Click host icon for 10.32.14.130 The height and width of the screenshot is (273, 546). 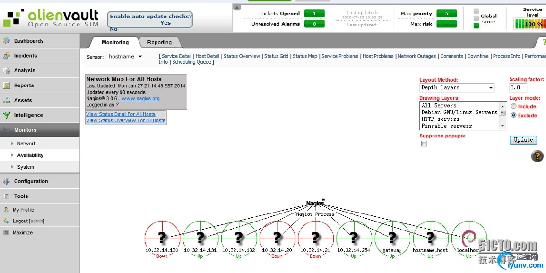pos(162,238)
